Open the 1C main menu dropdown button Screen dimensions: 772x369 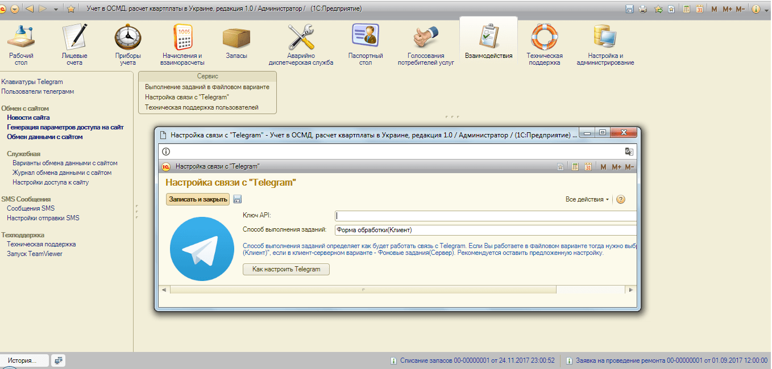click(x=14, y=9)
